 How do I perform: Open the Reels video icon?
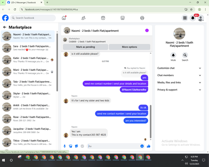click(x=103, y=18)
